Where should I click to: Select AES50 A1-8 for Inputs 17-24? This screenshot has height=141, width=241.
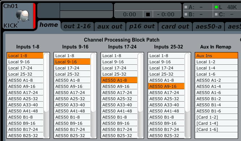119,80
